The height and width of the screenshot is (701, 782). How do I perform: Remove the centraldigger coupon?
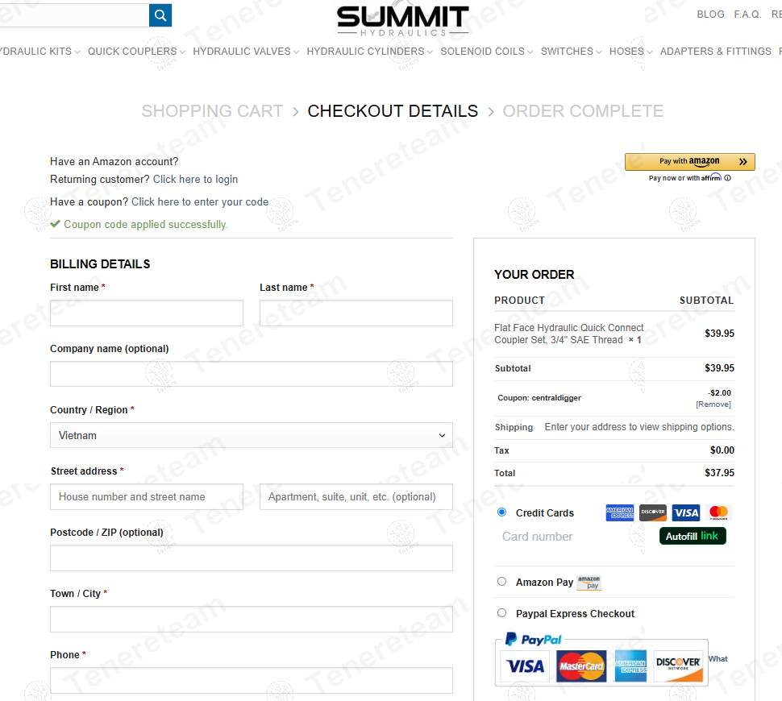713,404
